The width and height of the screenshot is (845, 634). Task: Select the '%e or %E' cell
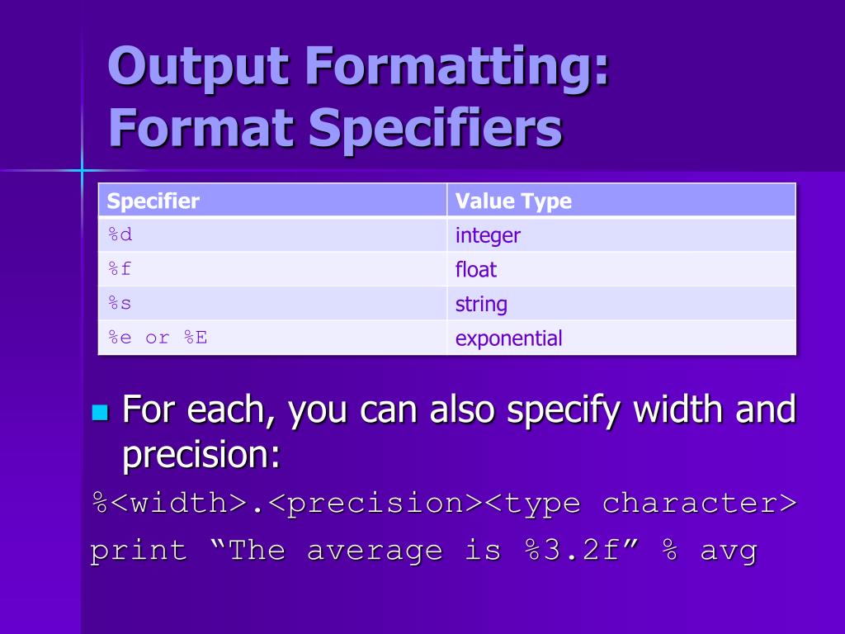[x=272, y=338]
